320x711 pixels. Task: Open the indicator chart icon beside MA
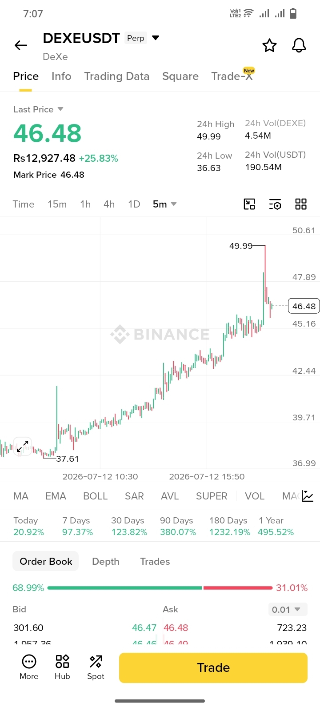[x=308, y=496]
